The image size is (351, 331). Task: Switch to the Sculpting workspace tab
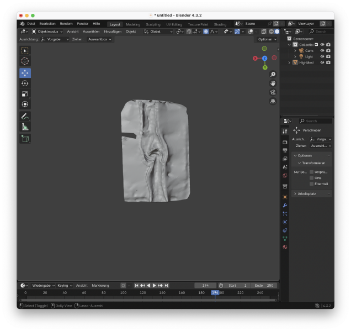pyautogui.click(x=153, y=24)
